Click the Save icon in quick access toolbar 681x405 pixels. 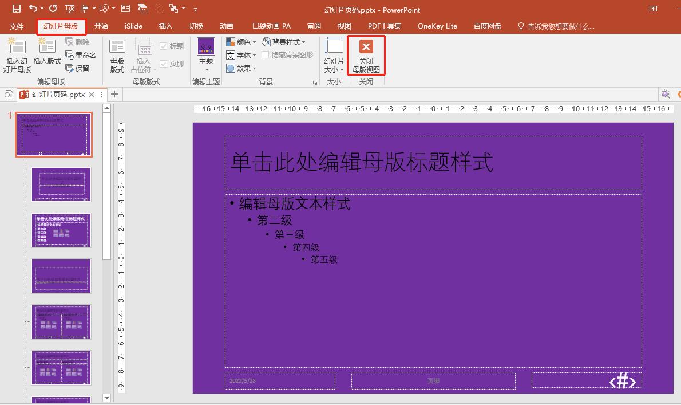(15, 9)
